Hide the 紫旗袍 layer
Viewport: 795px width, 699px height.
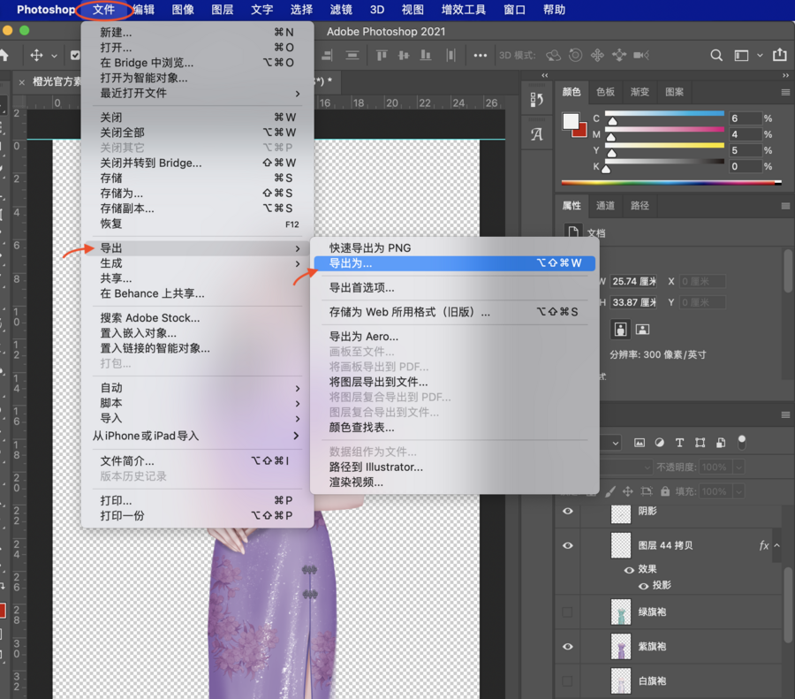coord(568,646)
